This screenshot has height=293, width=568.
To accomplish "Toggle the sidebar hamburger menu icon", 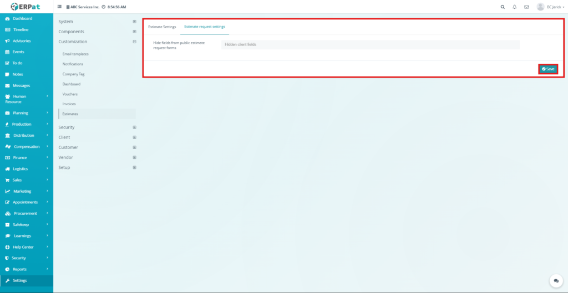I will [60, 7].
